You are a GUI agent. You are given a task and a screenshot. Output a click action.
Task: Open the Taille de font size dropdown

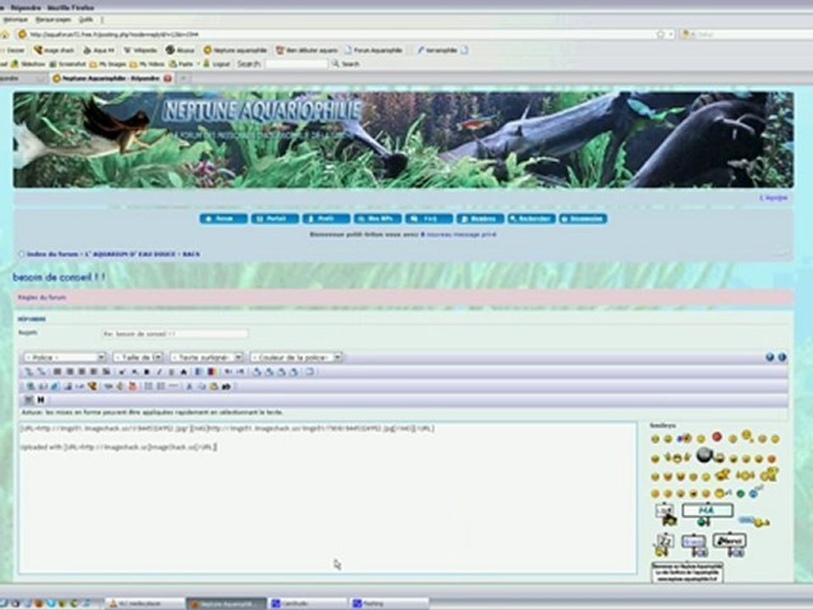pyautogui.click(x=138, y=358)
